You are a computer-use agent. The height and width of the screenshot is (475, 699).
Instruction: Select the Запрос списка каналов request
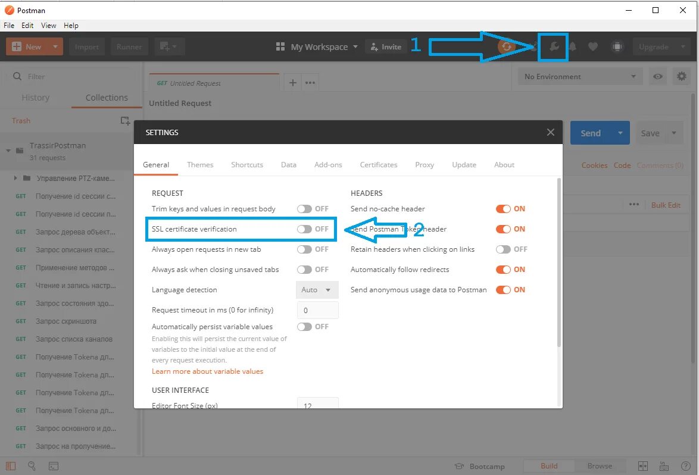(x=74, y=339)
